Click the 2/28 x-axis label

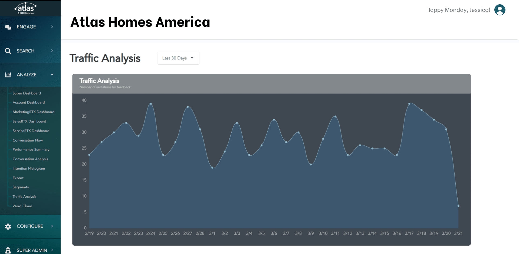click(200, 233)
